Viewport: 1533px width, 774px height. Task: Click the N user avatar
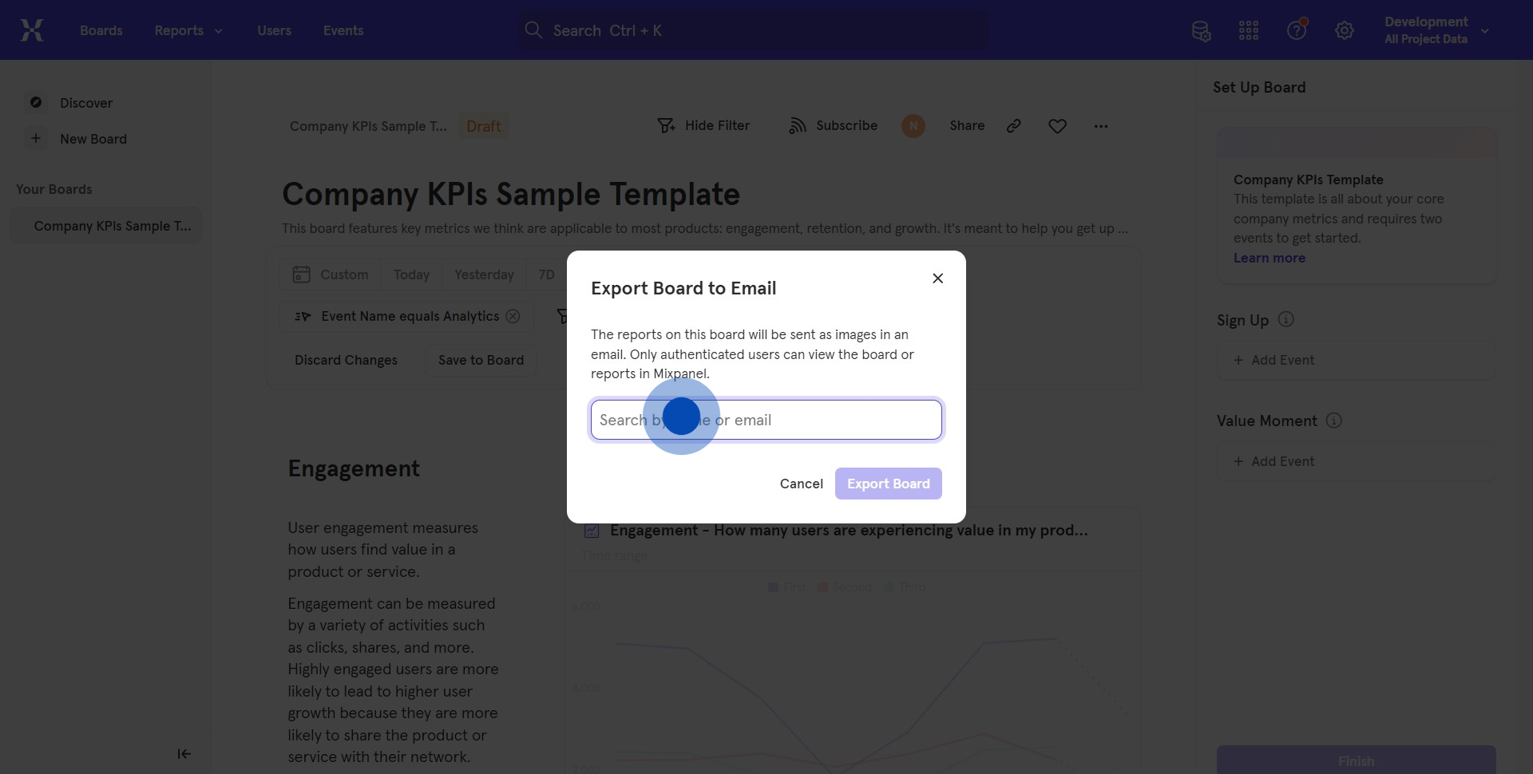913,126
